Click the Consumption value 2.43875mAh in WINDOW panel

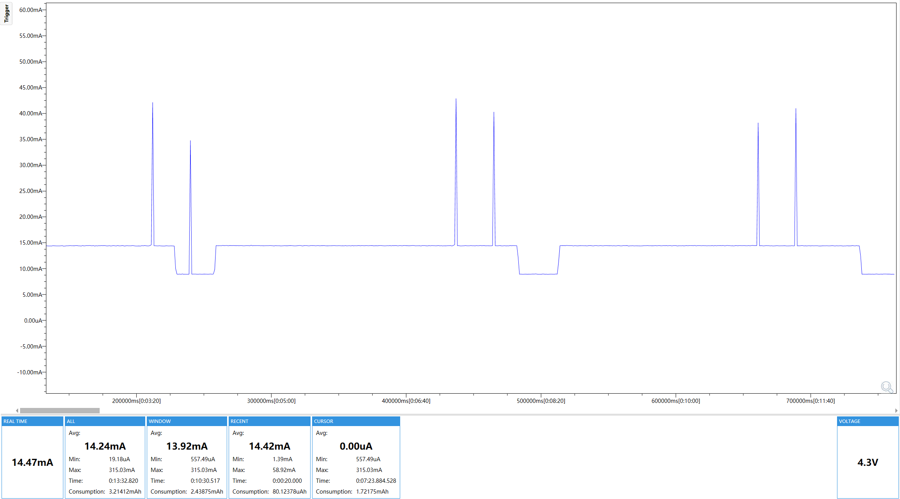pyautogui.click(x=207, y=492)
